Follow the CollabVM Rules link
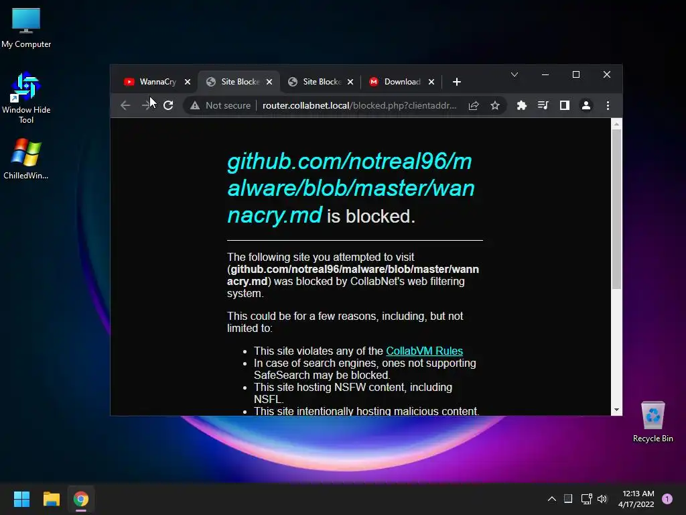686x515 pixels. [424, 351]
